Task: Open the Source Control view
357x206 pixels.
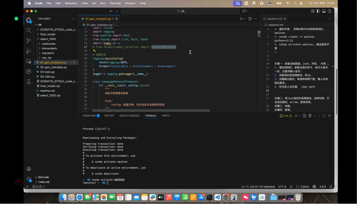Action: pos(29,41)
